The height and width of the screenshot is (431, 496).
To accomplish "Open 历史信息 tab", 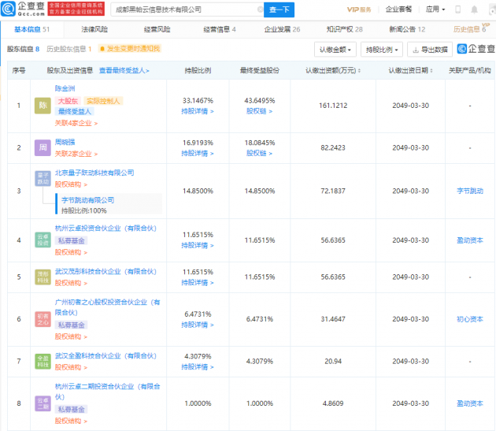I will 470,29.
